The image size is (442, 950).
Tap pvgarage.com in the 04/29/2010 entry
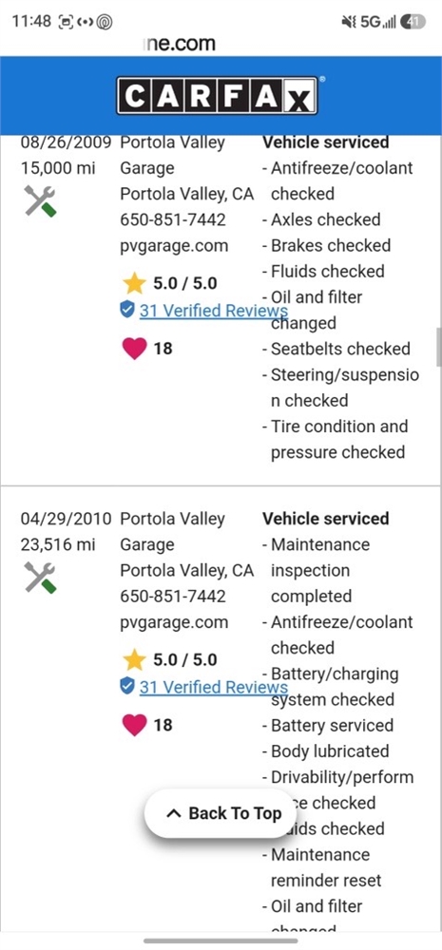click(174, 622)
